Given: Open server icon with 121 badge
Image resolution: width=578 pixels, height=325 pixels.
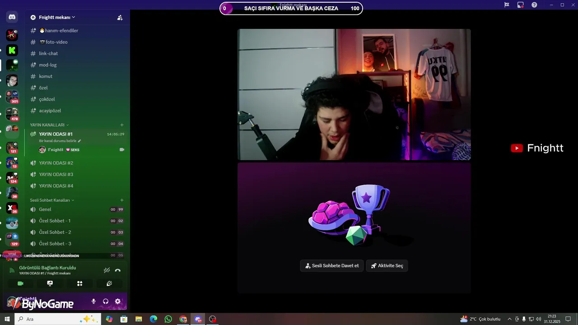Looking at the screenshot, I should tap(12, 148).
